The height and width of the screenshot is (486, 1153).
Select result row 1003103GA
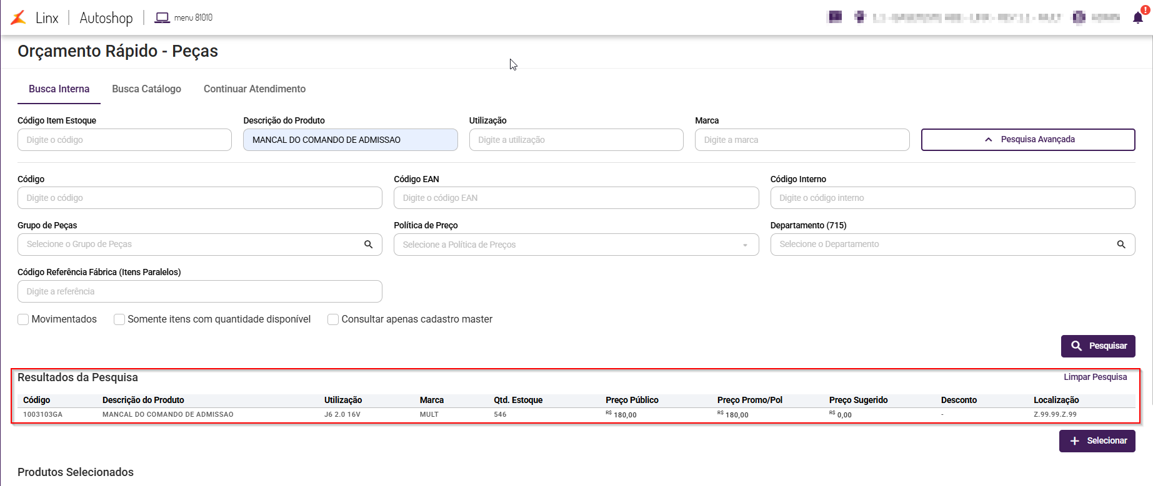[167, 414]
